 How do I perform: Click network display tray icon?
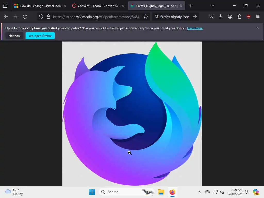(216, 192)
